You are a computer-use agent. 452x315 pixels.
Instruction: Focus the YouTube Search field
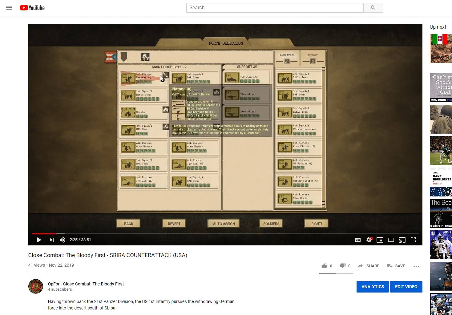tap(275, 8)
